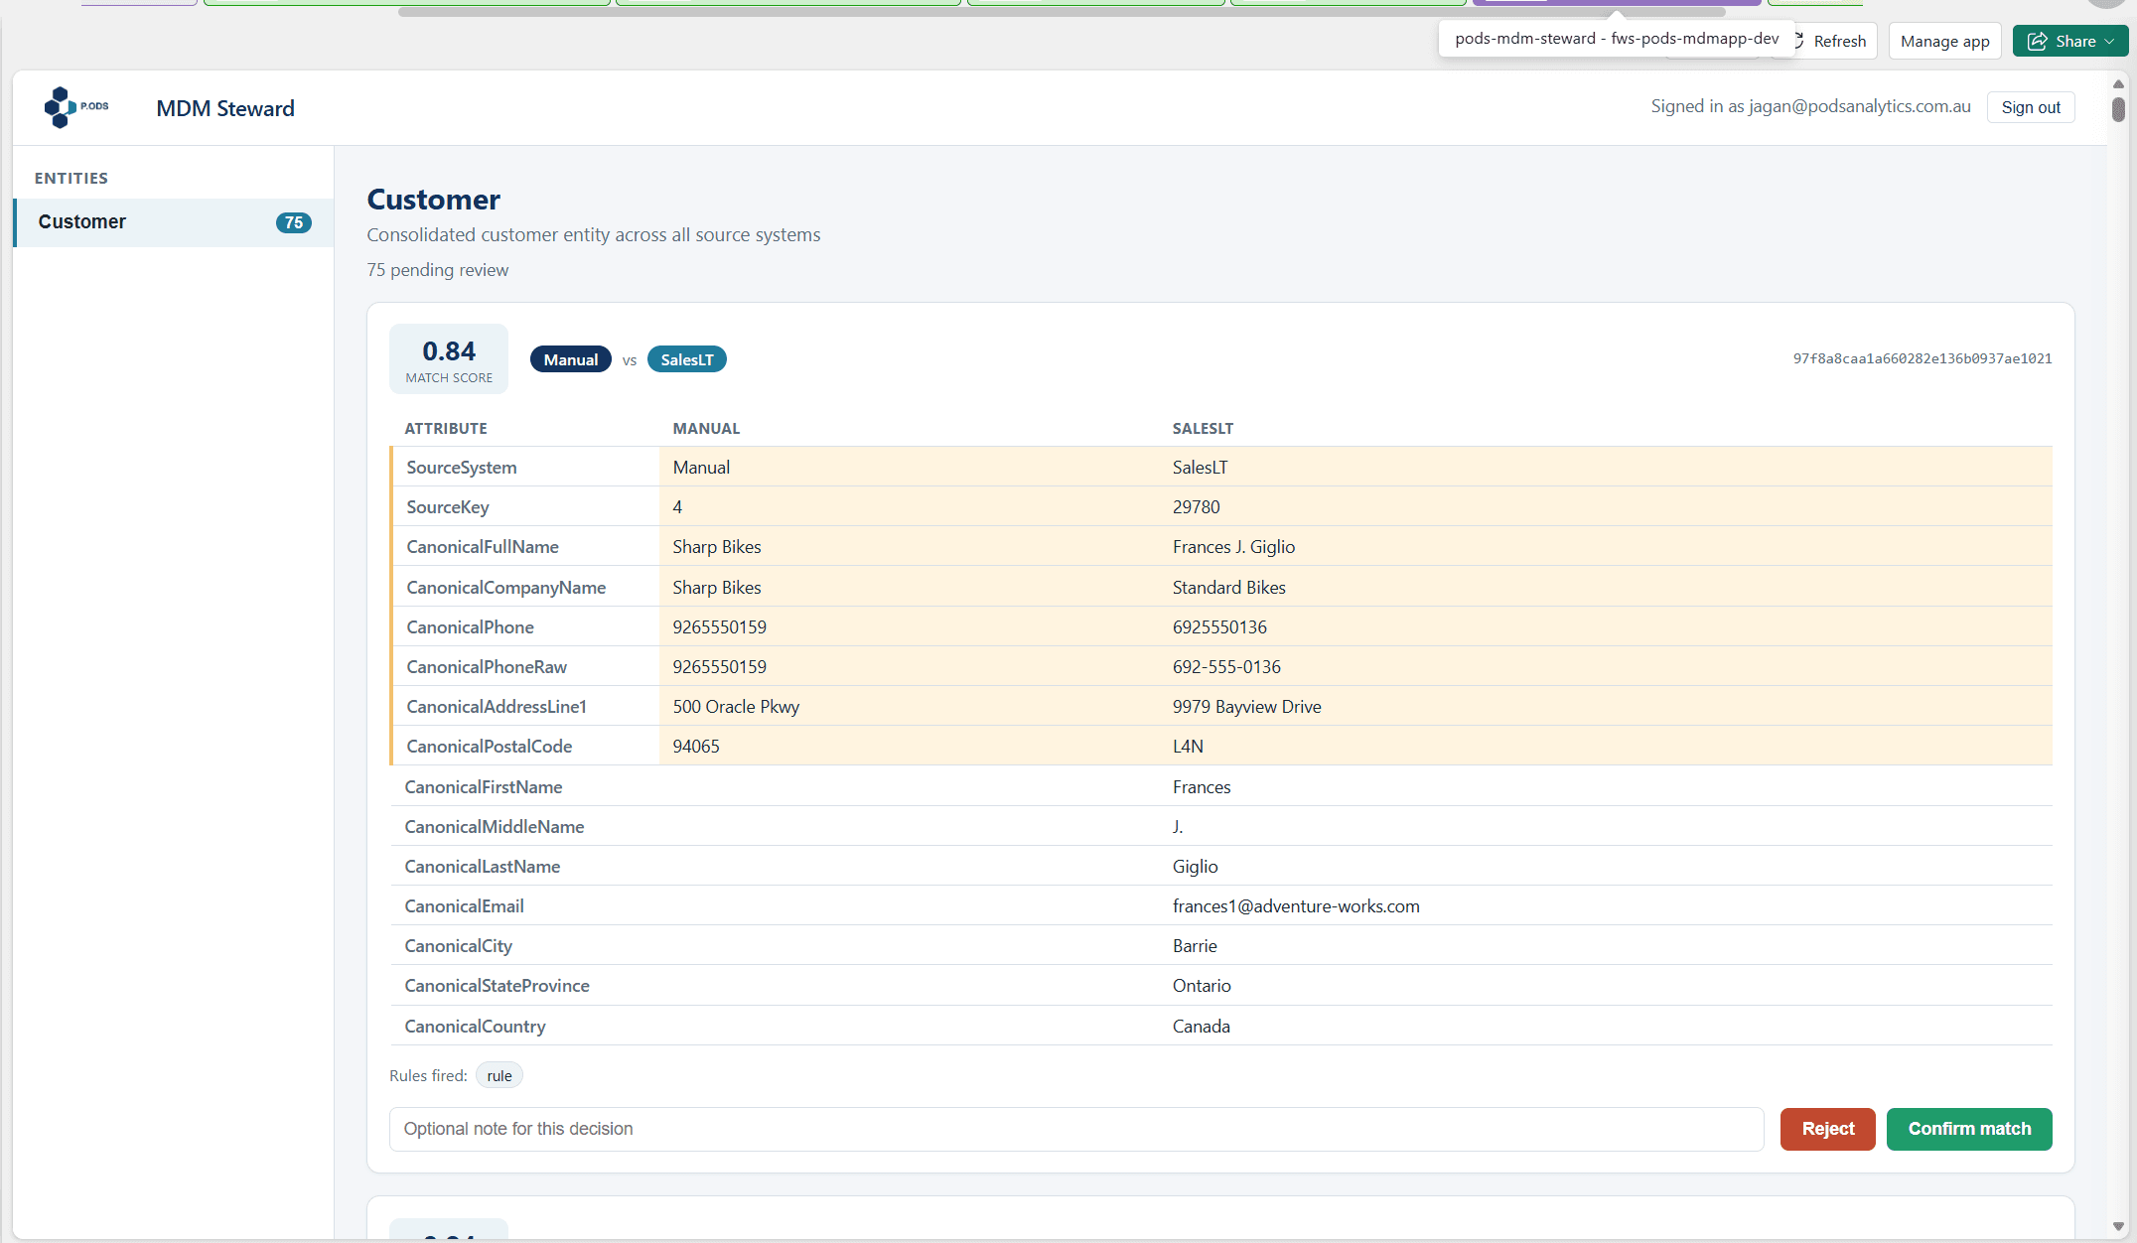Click the 75 pending review text
Image resolution: width=2137 pixels, height=1243 pixels.
tap(437, 270)
